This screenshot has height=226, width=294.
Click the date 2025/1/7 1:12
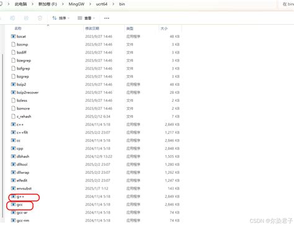tap(97, 189)
